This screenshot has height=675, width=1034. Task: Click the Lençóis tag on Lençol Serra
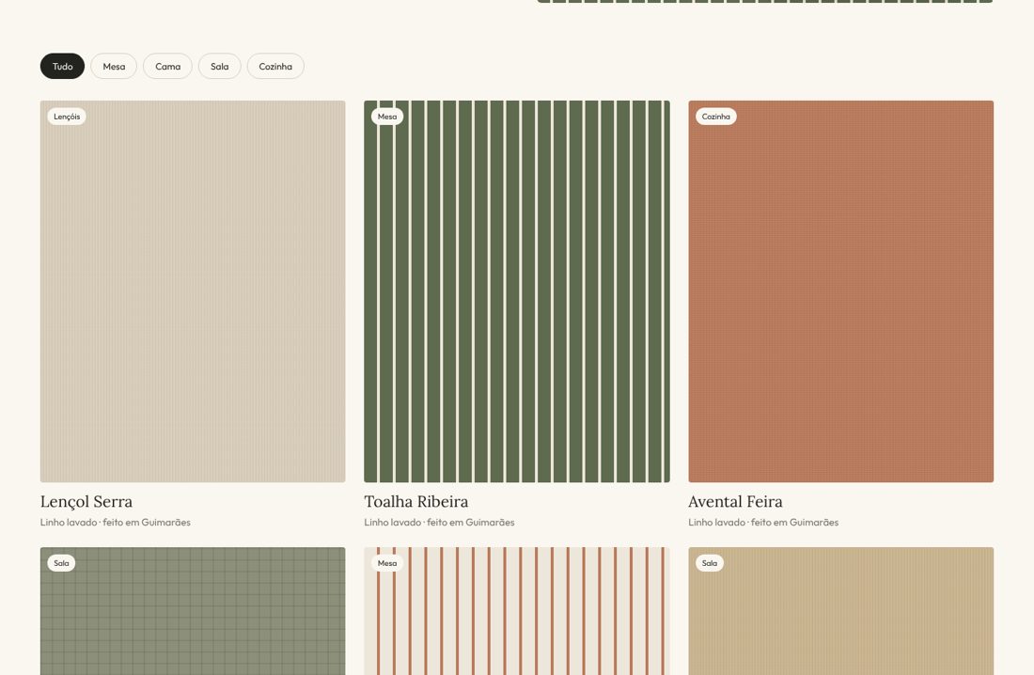tap(67, 117)
